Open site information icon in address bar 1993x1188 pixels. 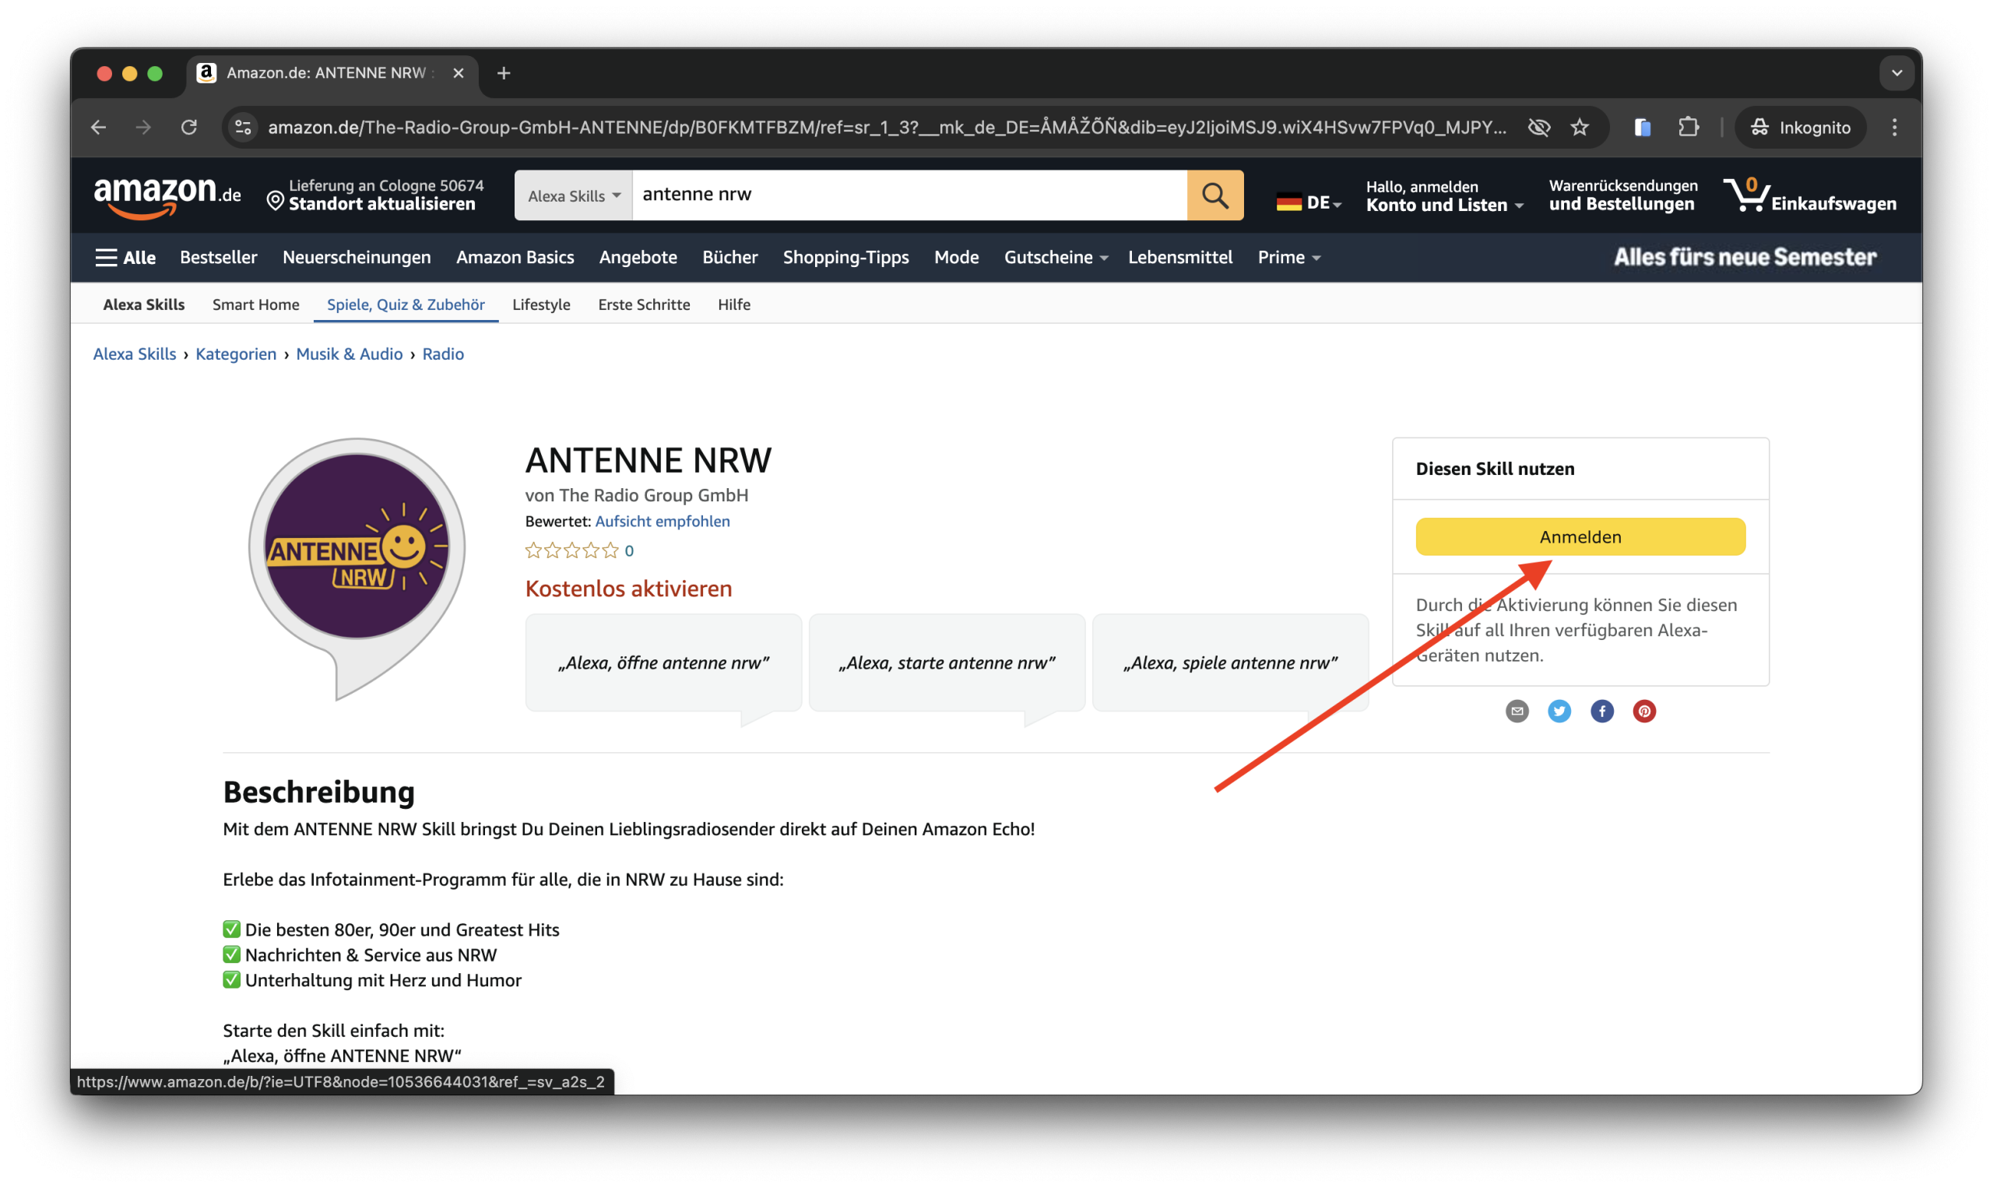coord(244,128)
